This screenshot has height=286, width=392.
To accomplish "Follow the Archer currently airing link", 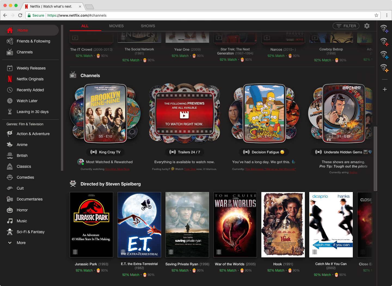I will [353, 172].
